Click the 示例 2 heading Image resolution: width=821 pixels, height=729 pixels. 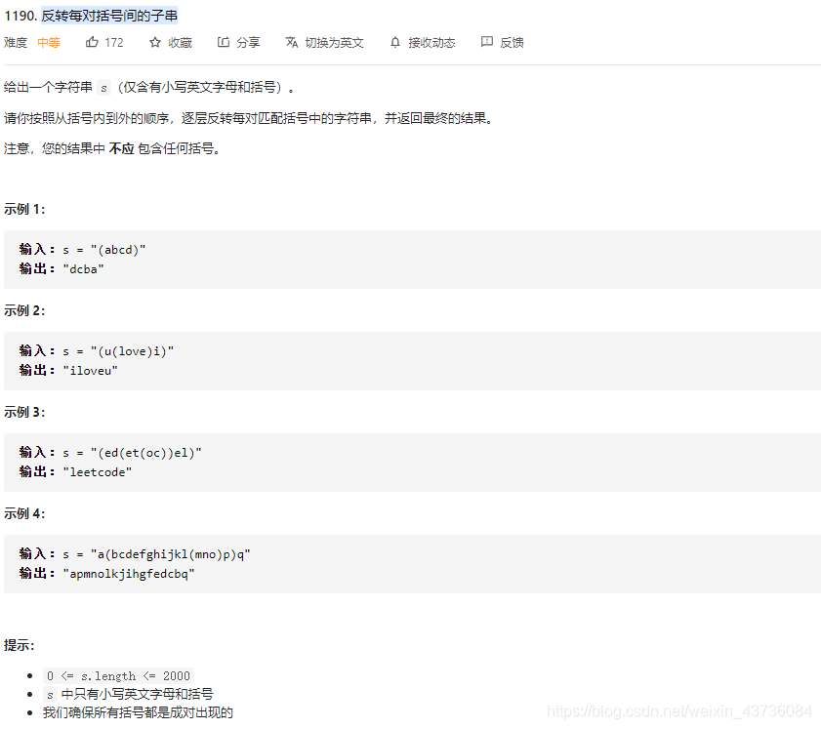pos(24,311)
